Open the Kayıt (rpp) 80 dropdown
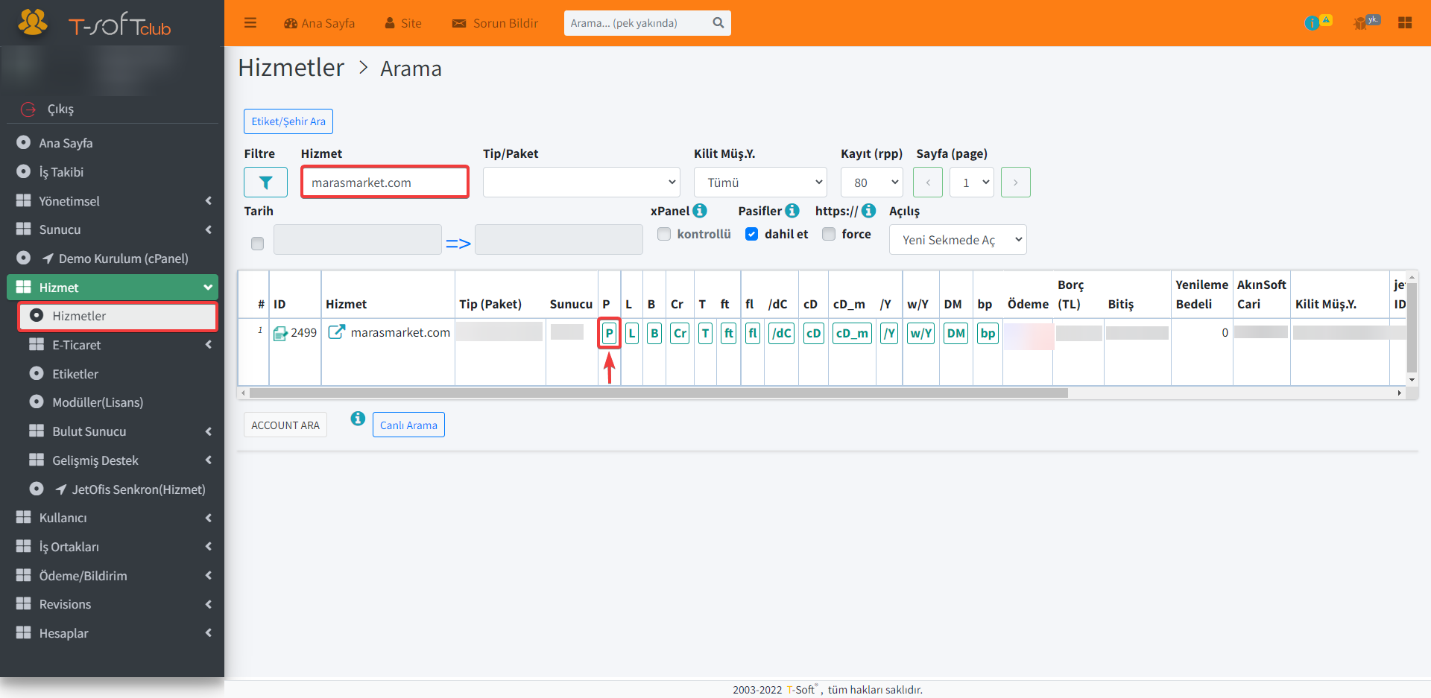 tap(872, 183)
